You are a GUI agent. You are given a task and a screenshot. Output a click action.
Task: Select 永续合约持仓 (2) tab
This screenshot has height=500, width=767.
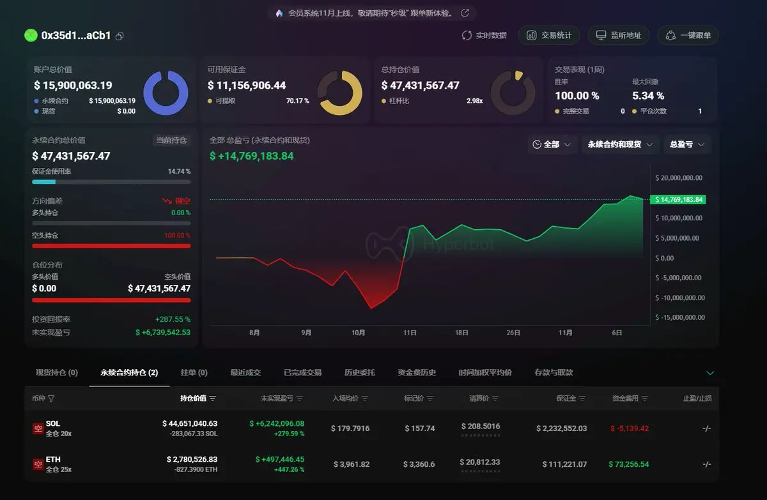tap(129, 372)
